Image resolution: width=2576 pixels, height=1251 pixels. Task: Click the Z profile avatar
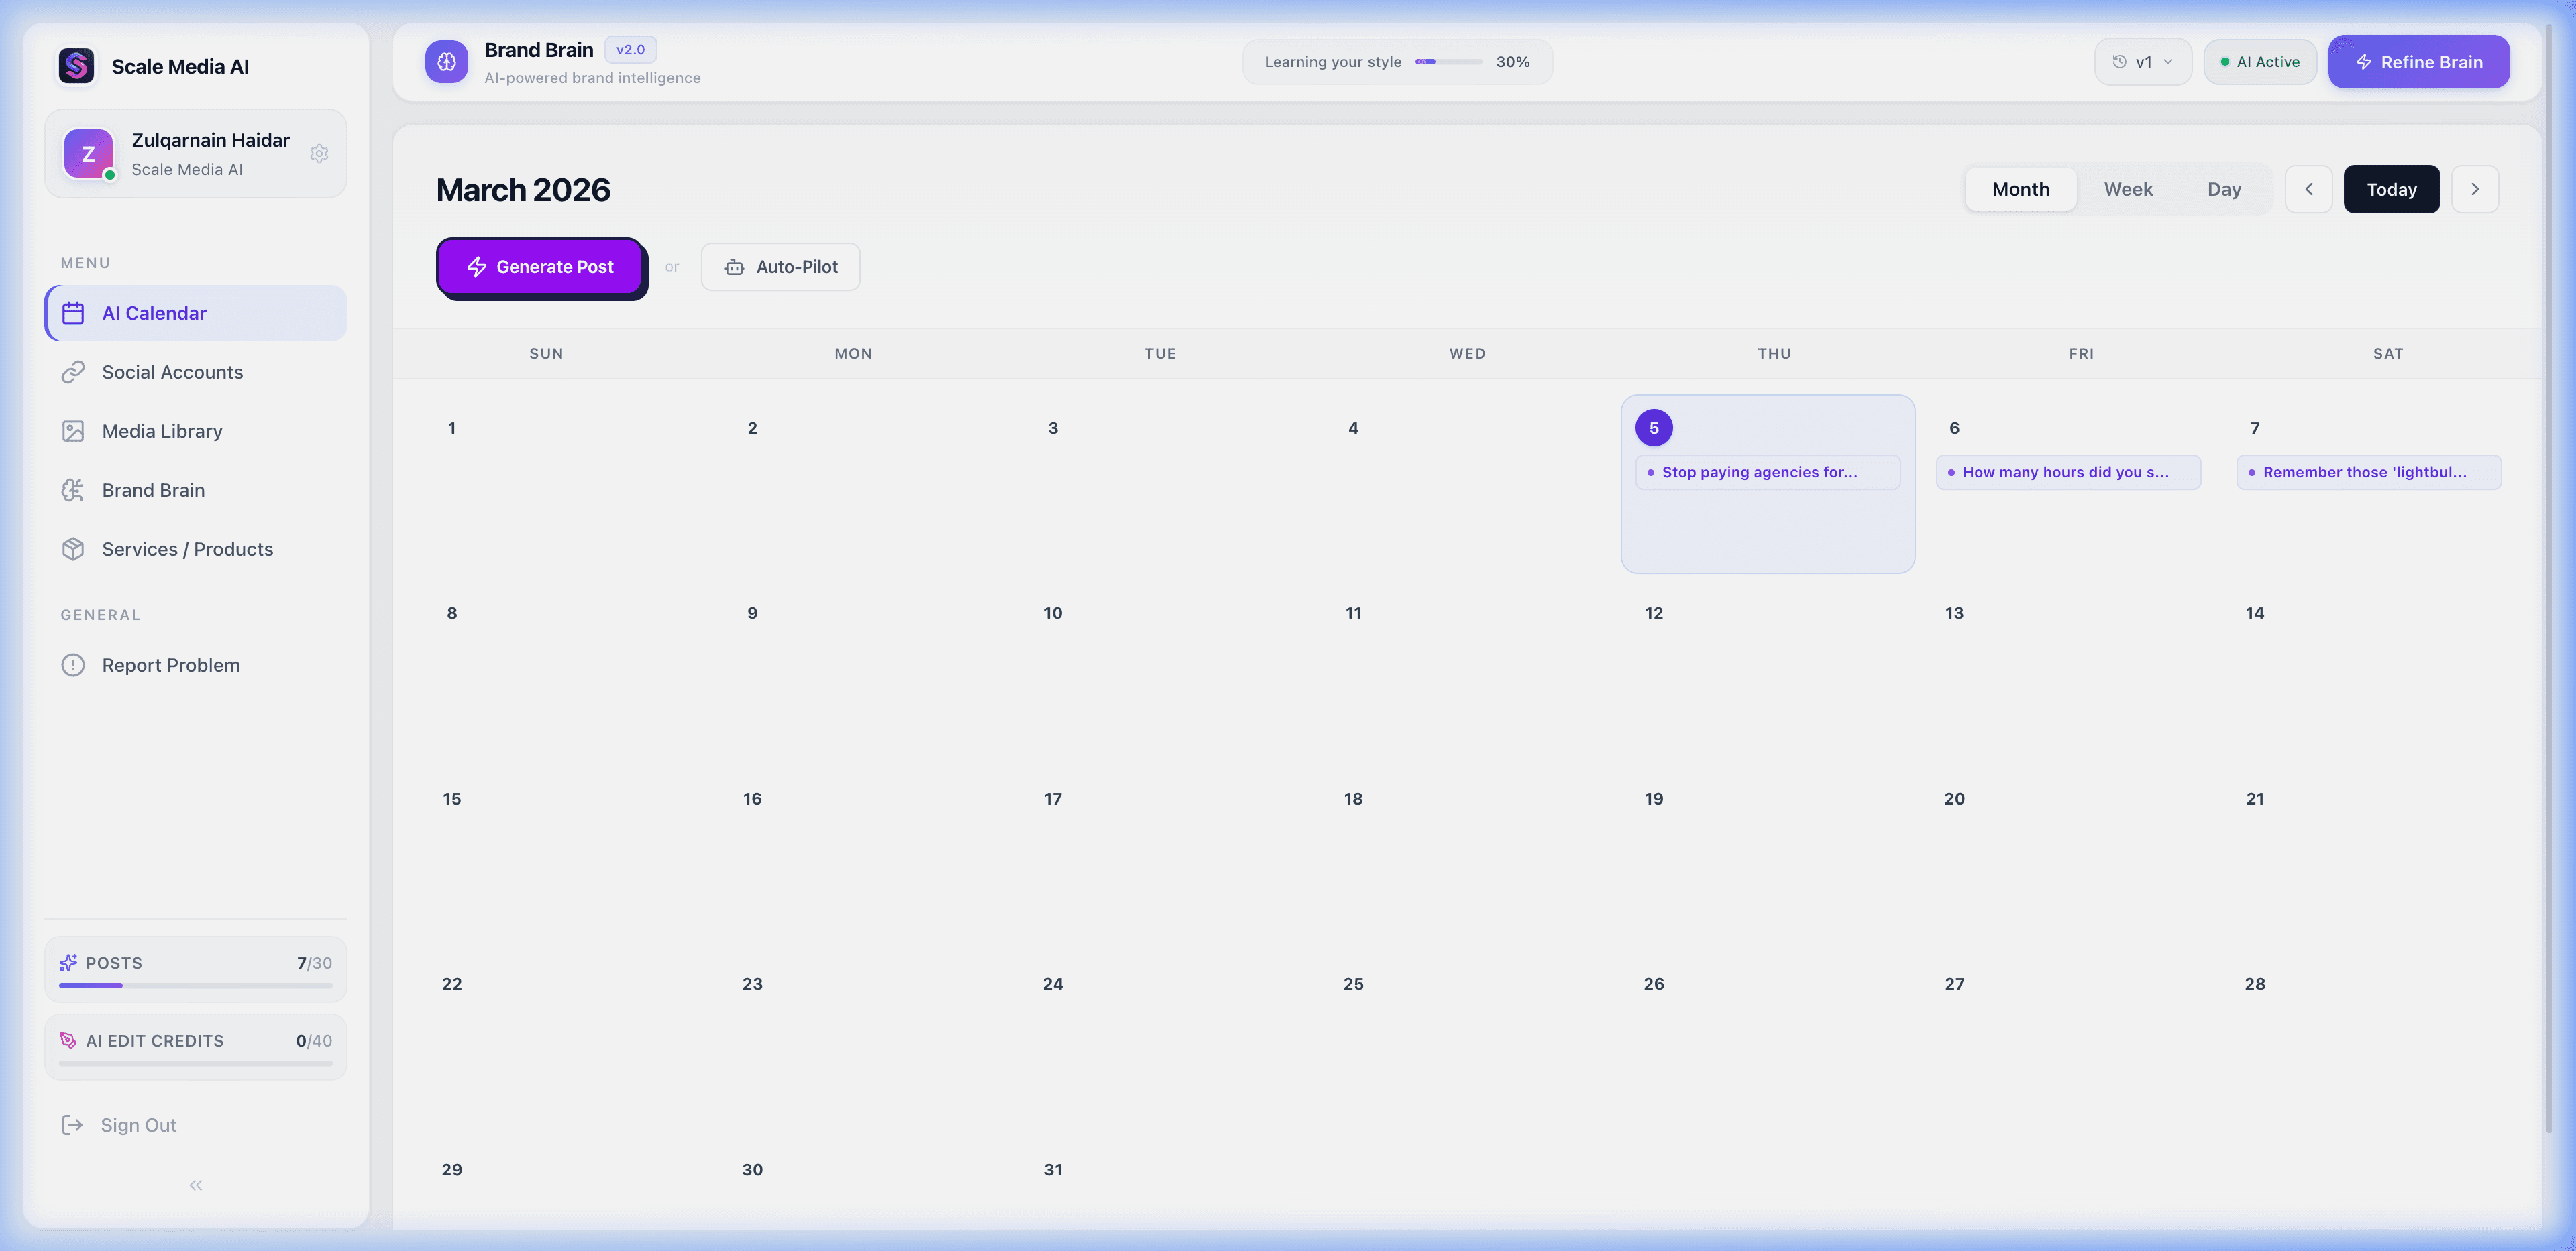tap(88, 154)
